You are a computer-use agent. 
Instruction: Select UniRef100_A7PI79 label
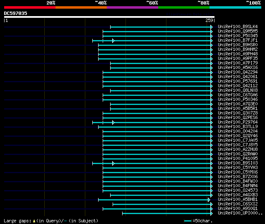tap(238, 63)
